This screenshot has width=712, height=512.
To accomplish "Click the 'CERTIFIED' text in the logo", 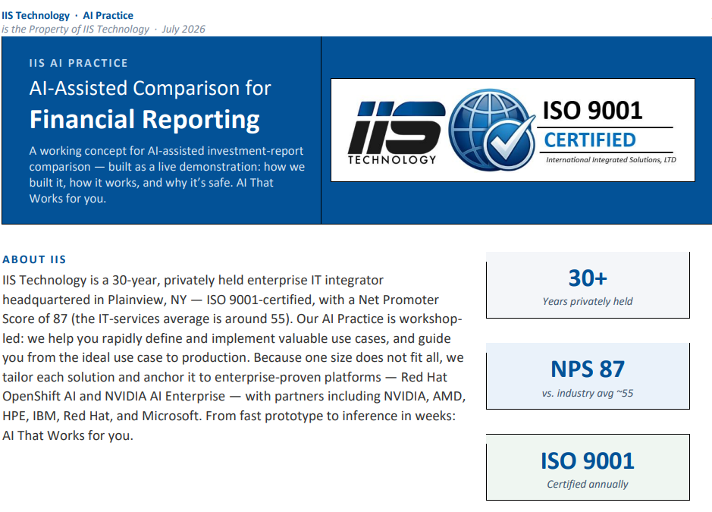I will [x=590, y=140].
